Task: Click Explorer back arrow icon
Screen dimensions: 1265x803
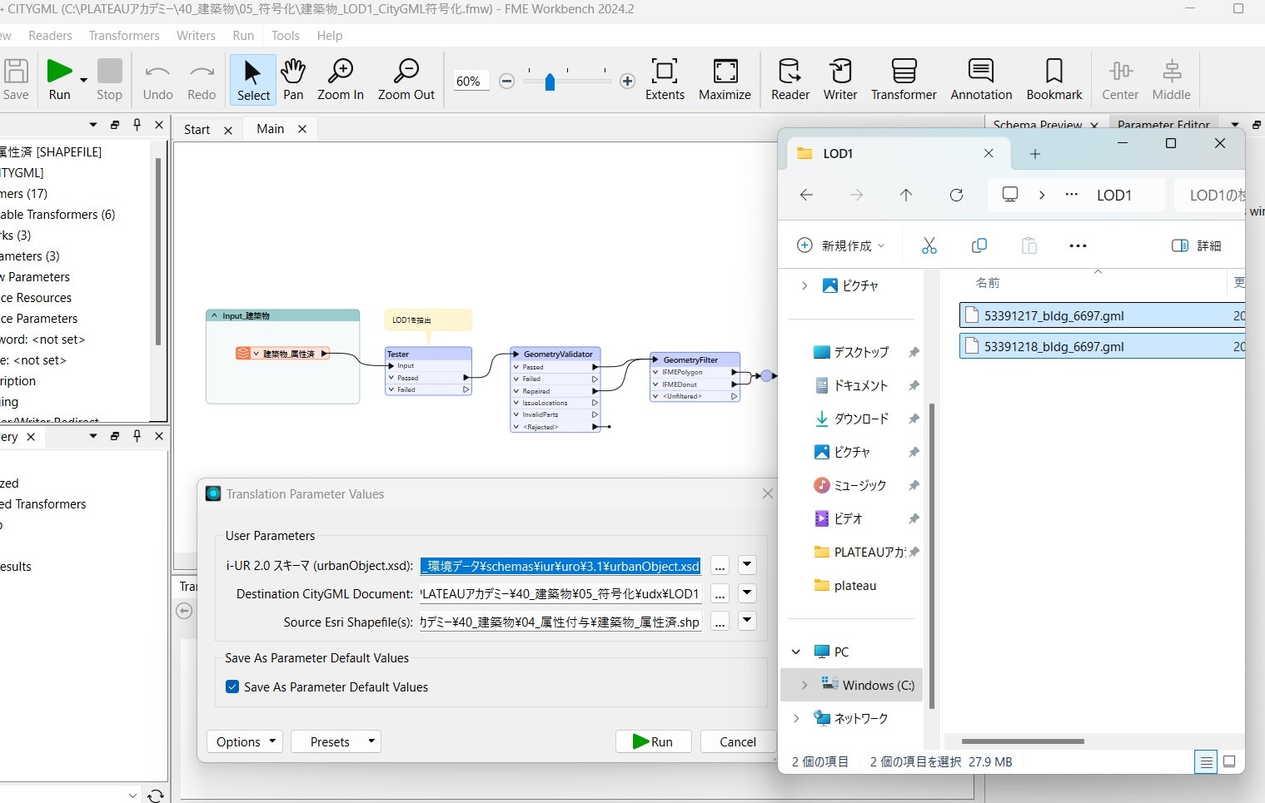Action: (x=806, y=195)
